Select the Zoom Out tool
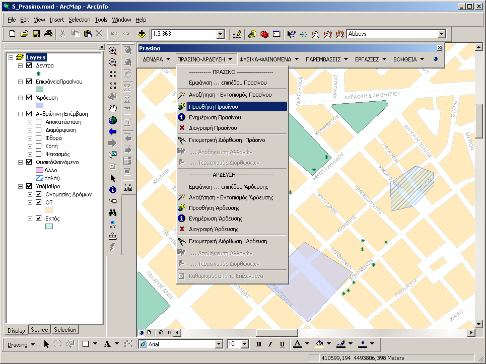This screenshot has width=486, height=364. (x=113, y=62)
